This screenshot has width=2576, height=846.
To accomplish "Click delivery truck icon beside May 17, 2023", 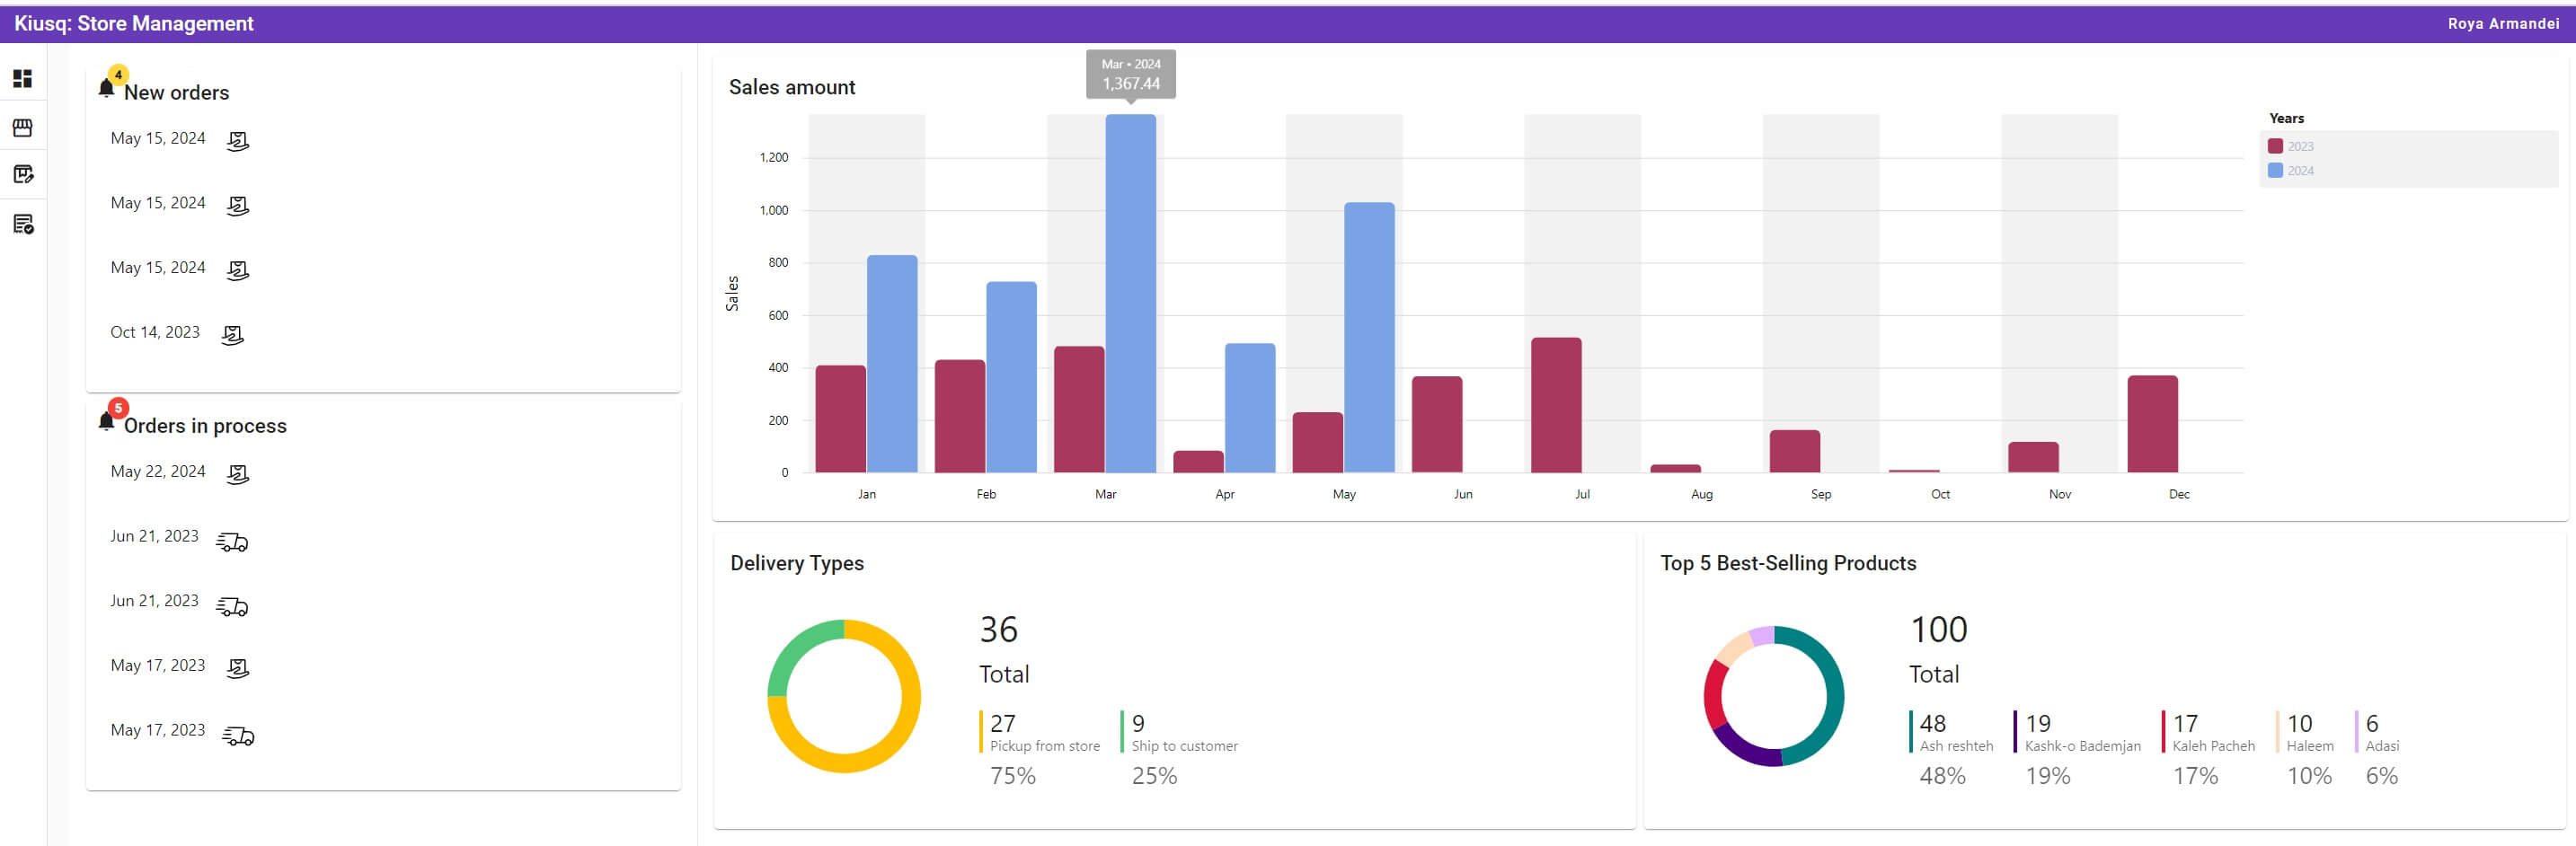I will tap(238, 736).
